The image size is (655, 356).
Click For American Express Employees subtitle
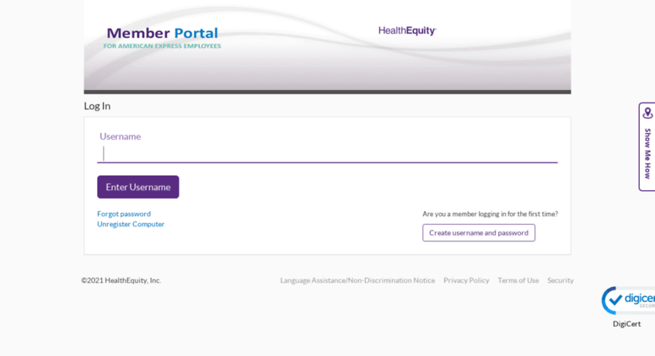pos(162,45)
